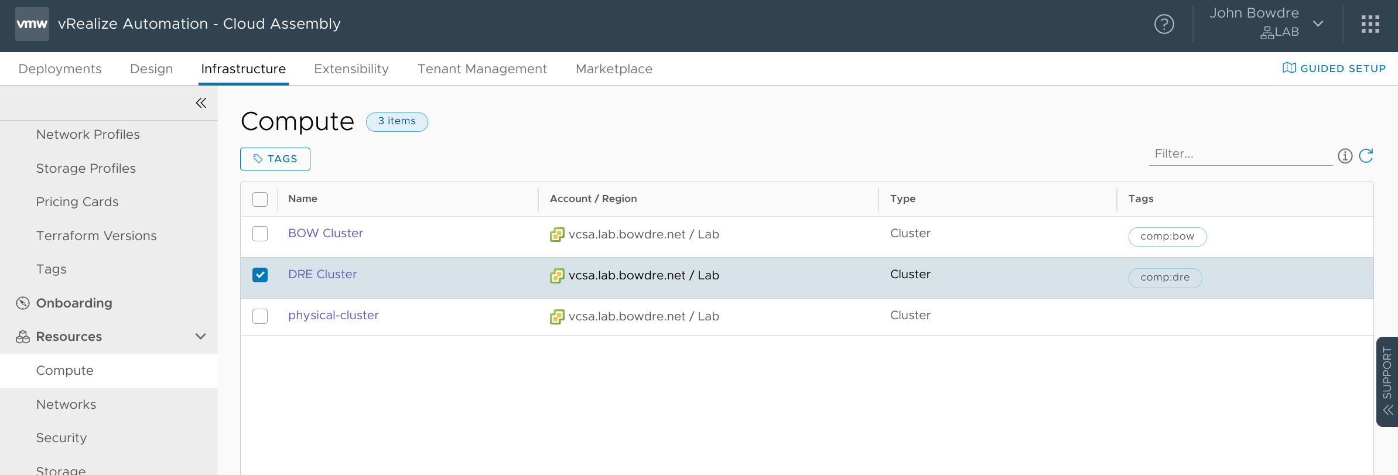Viewport: 1398px width, 475px height.
Task: Switch to the Extensibility tab
Action: coord(351,69)
